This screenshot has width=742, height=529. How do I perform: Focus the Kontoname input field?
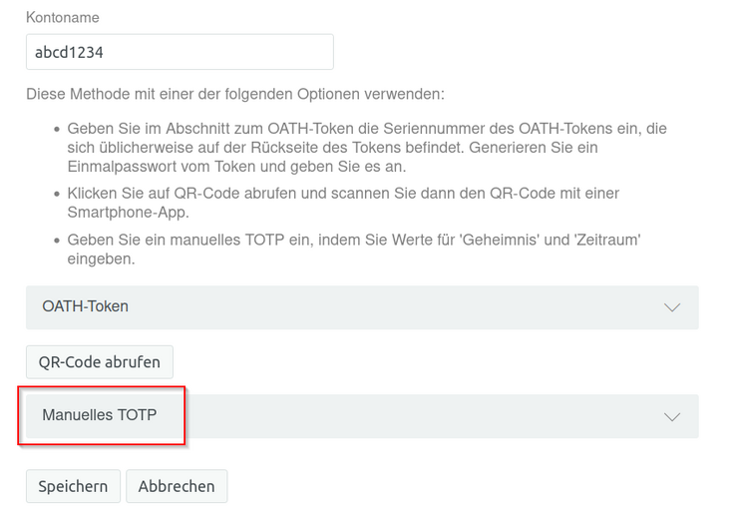click(x=180, y=53)
